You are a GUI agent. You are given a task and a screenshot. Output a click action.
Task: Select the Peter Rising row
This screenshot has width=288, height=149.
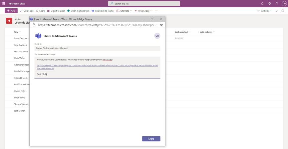(x=20, y=98)
